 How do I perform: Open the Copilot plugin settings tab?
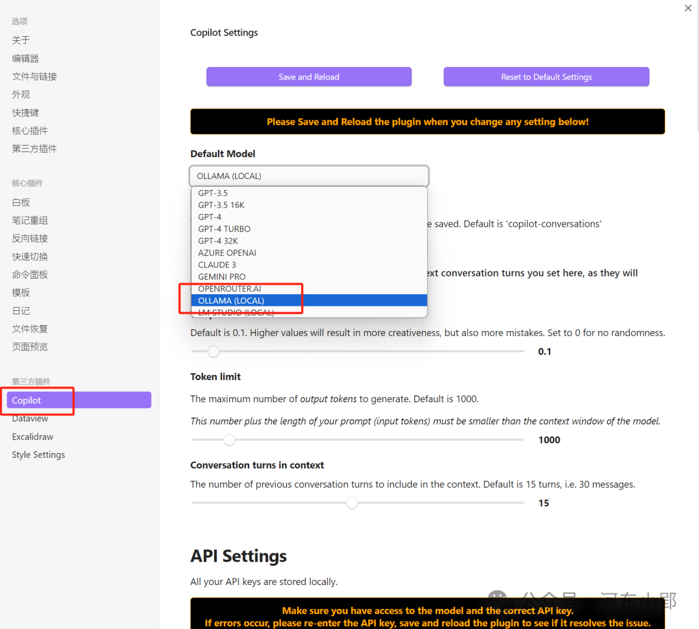click(27, 401)
